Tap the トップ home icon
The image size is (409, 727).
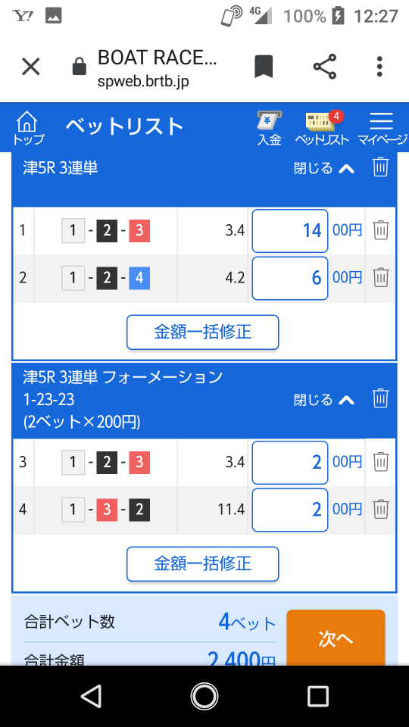[28, 129]
